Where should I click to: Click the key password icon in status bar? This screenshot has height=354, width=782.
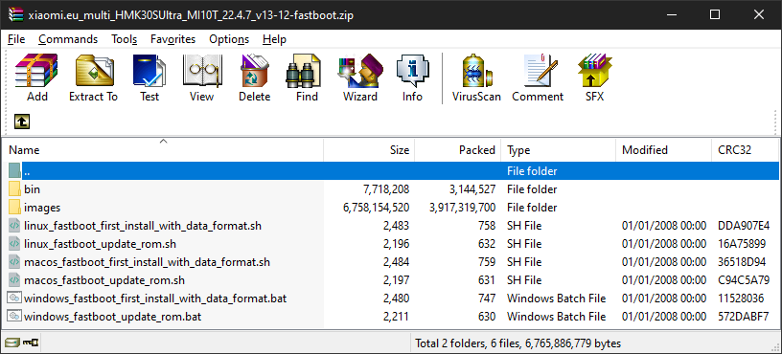tap(31, 343)
